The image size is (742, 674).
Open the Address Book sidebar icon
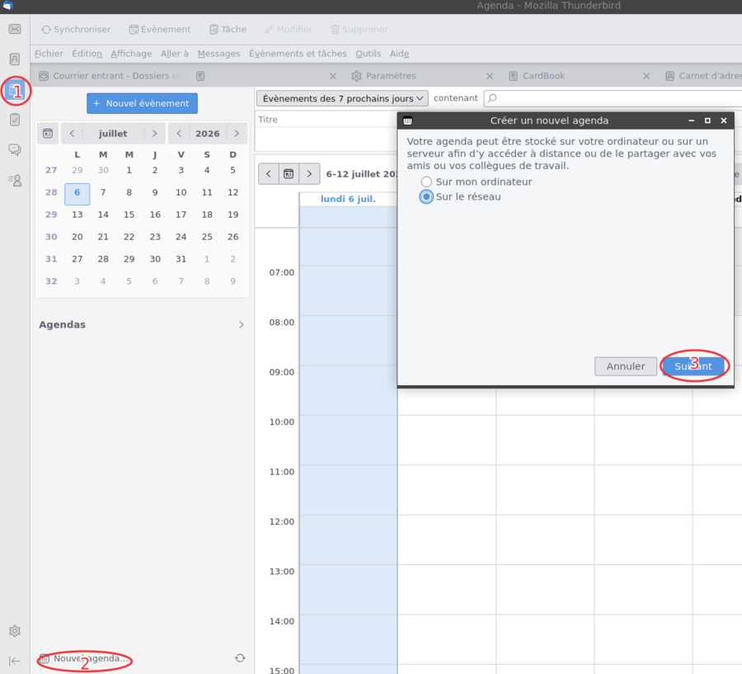(15, 59)
